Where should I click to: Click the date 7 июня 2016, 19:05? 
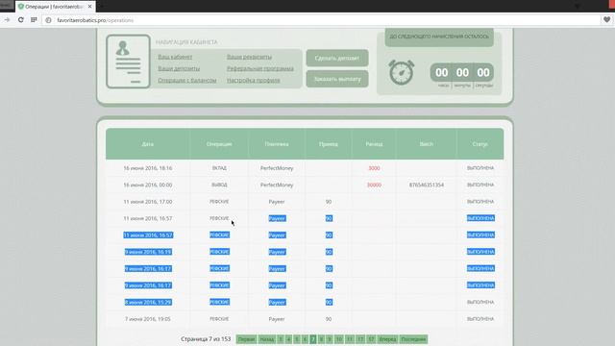coord(147,319)
